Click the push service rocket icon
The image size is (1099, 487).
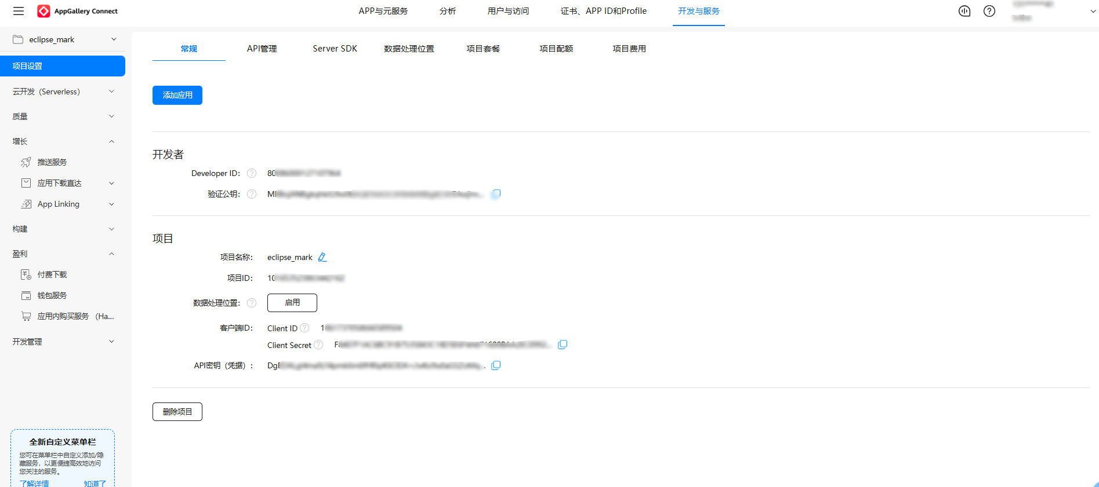(x=26, y=162)
